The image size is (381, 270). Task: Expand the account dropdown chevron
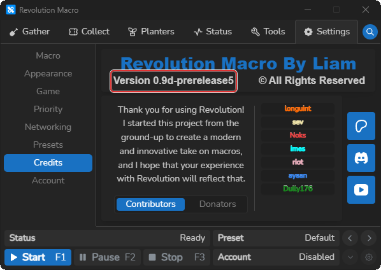click(x=350, y=257)
